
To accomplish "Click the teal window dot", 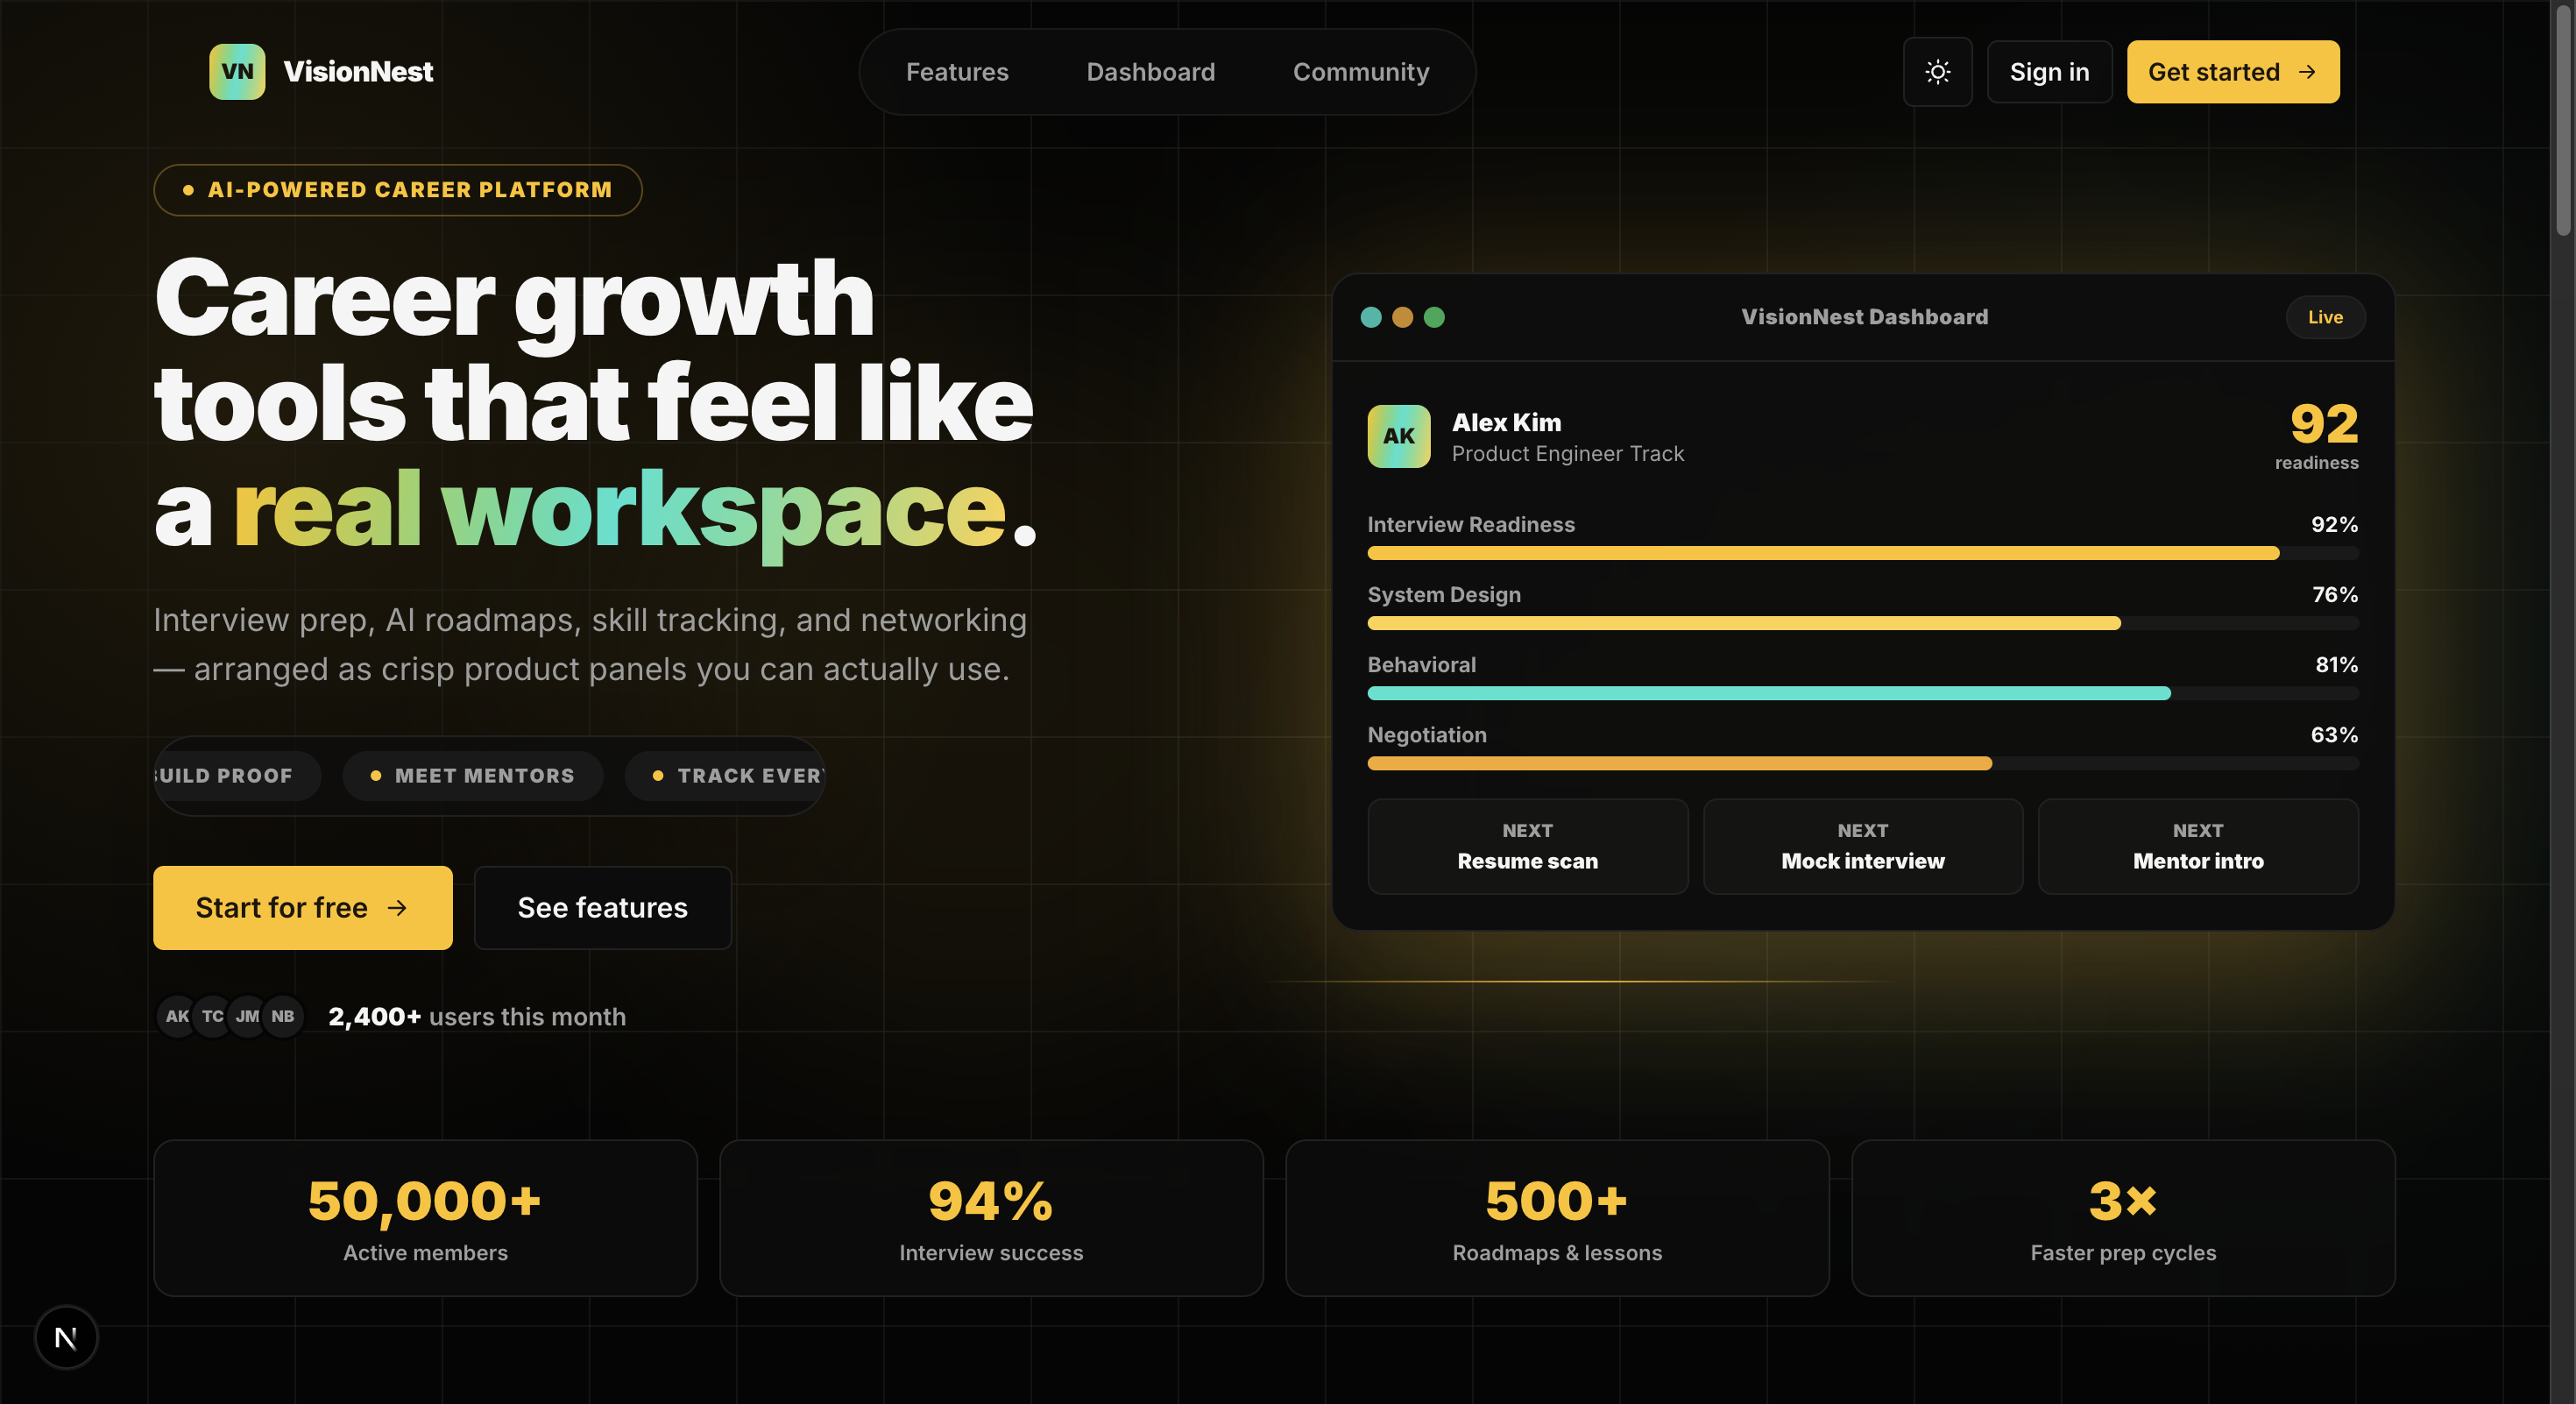I will [1371, 317].
